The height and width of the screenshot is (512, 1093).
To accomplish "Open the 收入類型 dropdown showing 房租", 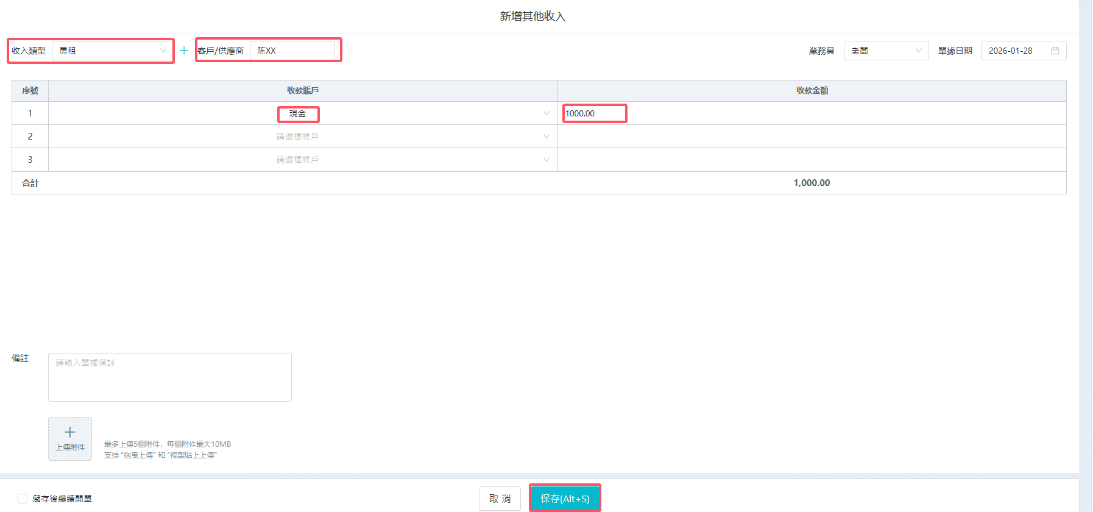I will [x=112, y=51].
